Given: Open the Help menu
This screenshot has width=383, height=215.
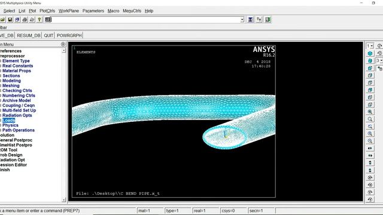Looking at the screenshot, I should pos(149,11).
